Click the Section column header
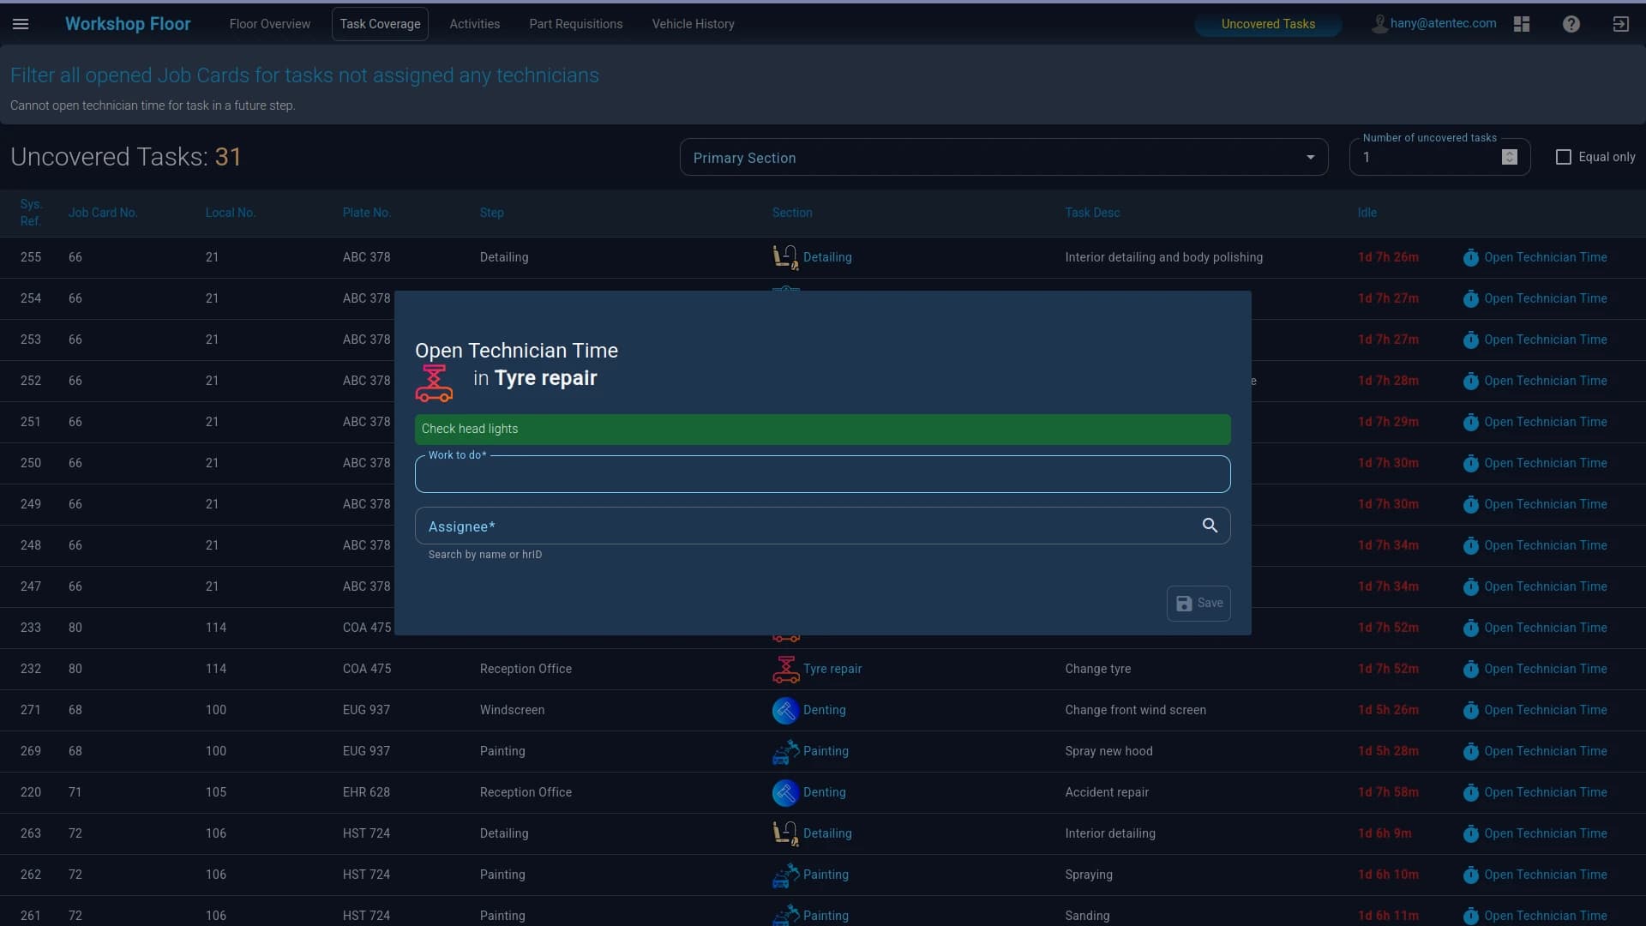 click(x=792, y=213)
